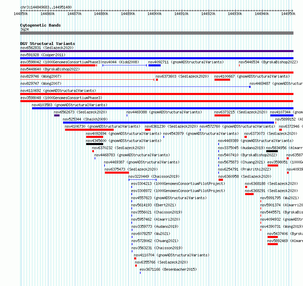Select nsv4110692 gnomADStructuralVariants label
The image size is (303, 286).
(x=58, y=91)
